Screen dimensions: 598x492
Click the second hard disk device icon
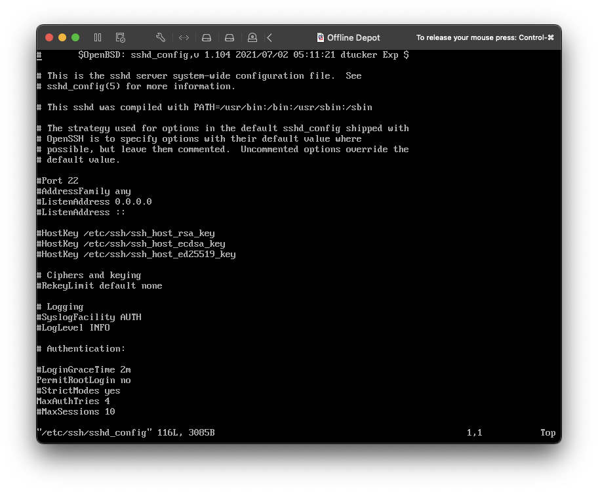[229, 37]
